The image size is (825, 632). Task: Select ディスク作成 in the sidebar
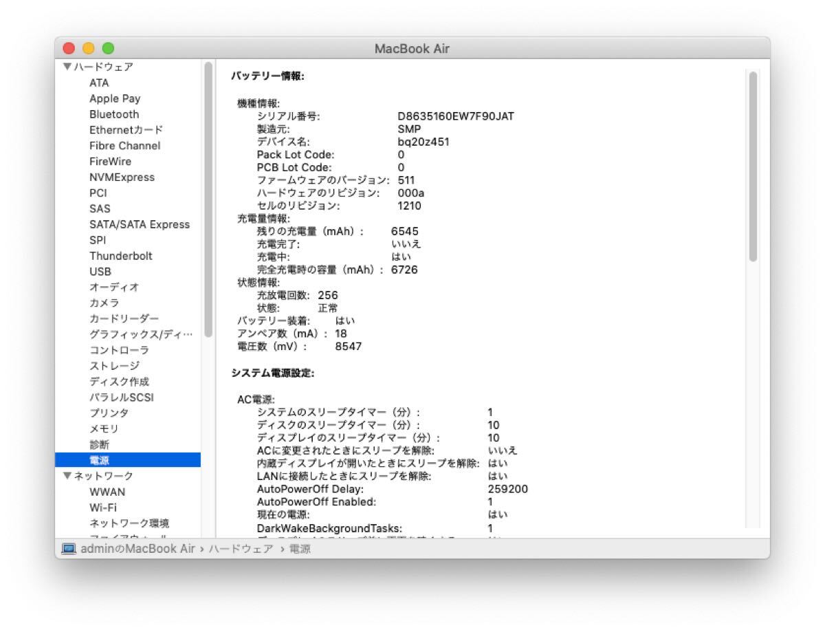click(119, 382)
